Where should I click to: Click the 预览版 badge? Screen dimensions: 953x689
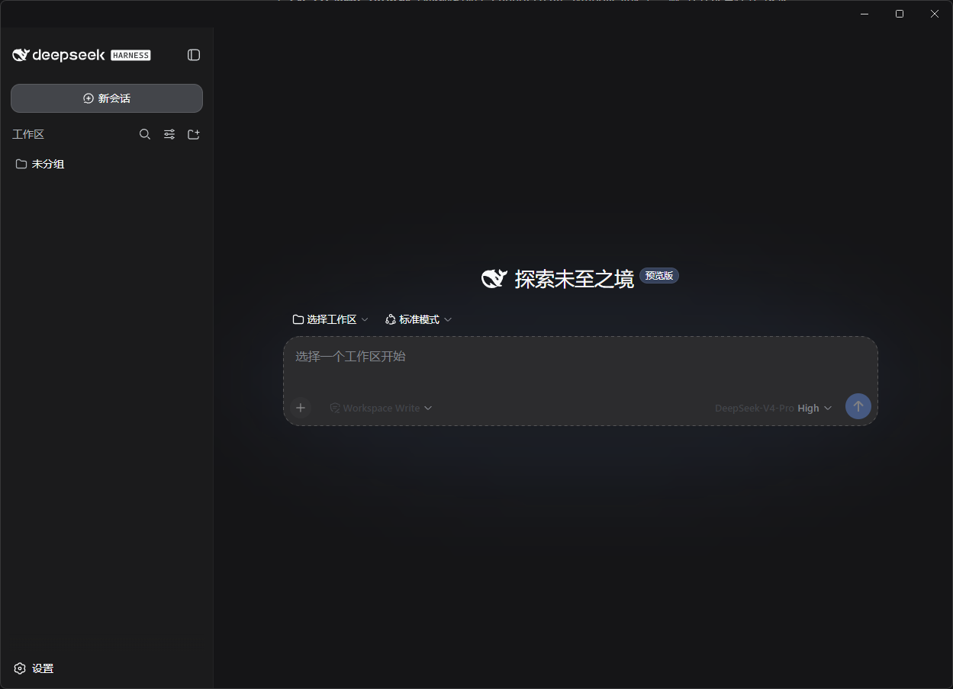click(x=659, y=276)
